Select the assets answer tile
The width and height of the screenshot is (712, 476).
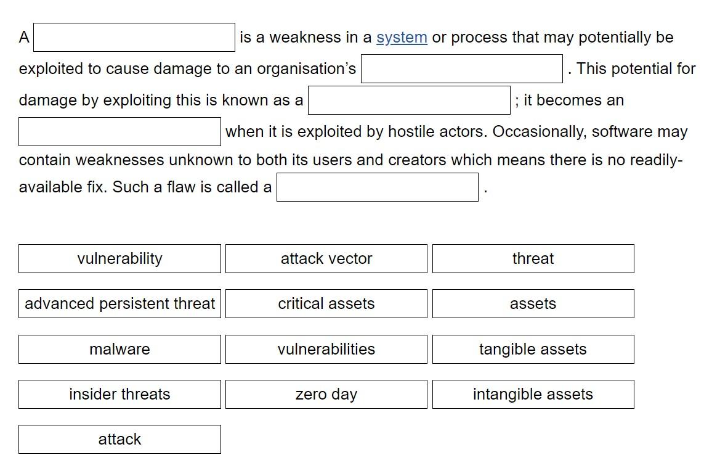click(x=533, y=303)
